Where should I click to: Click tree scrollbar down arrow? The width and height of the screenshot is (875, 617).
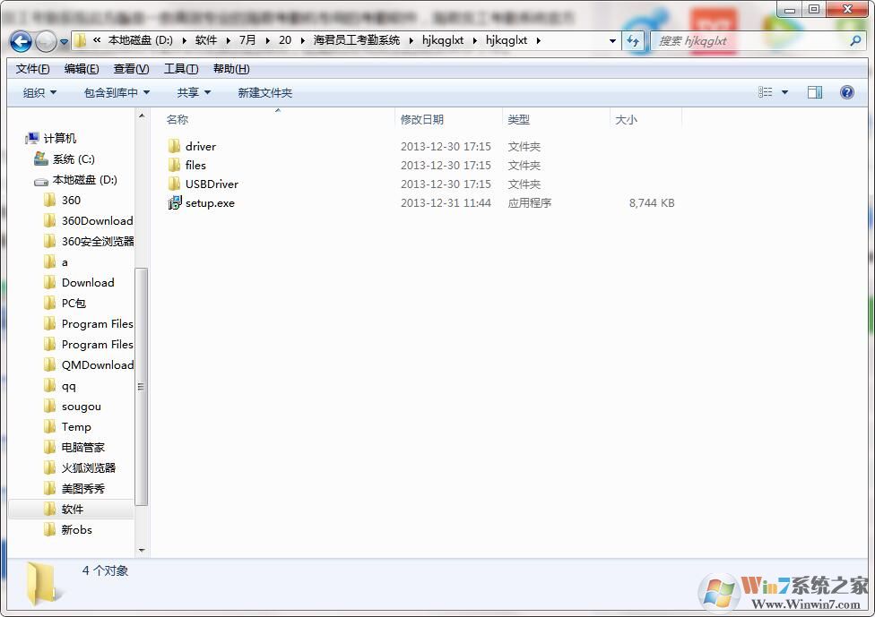point(142,550)
